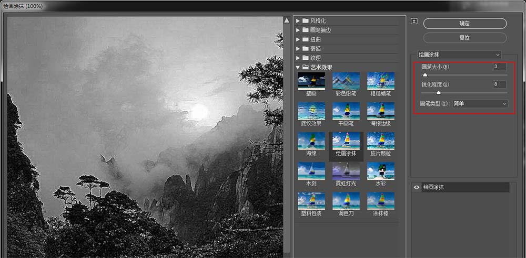Screen dimensions: 526x258
Task: Select the 粗糙蜡笔 filter thumbnail
Action: pos(381,81)
